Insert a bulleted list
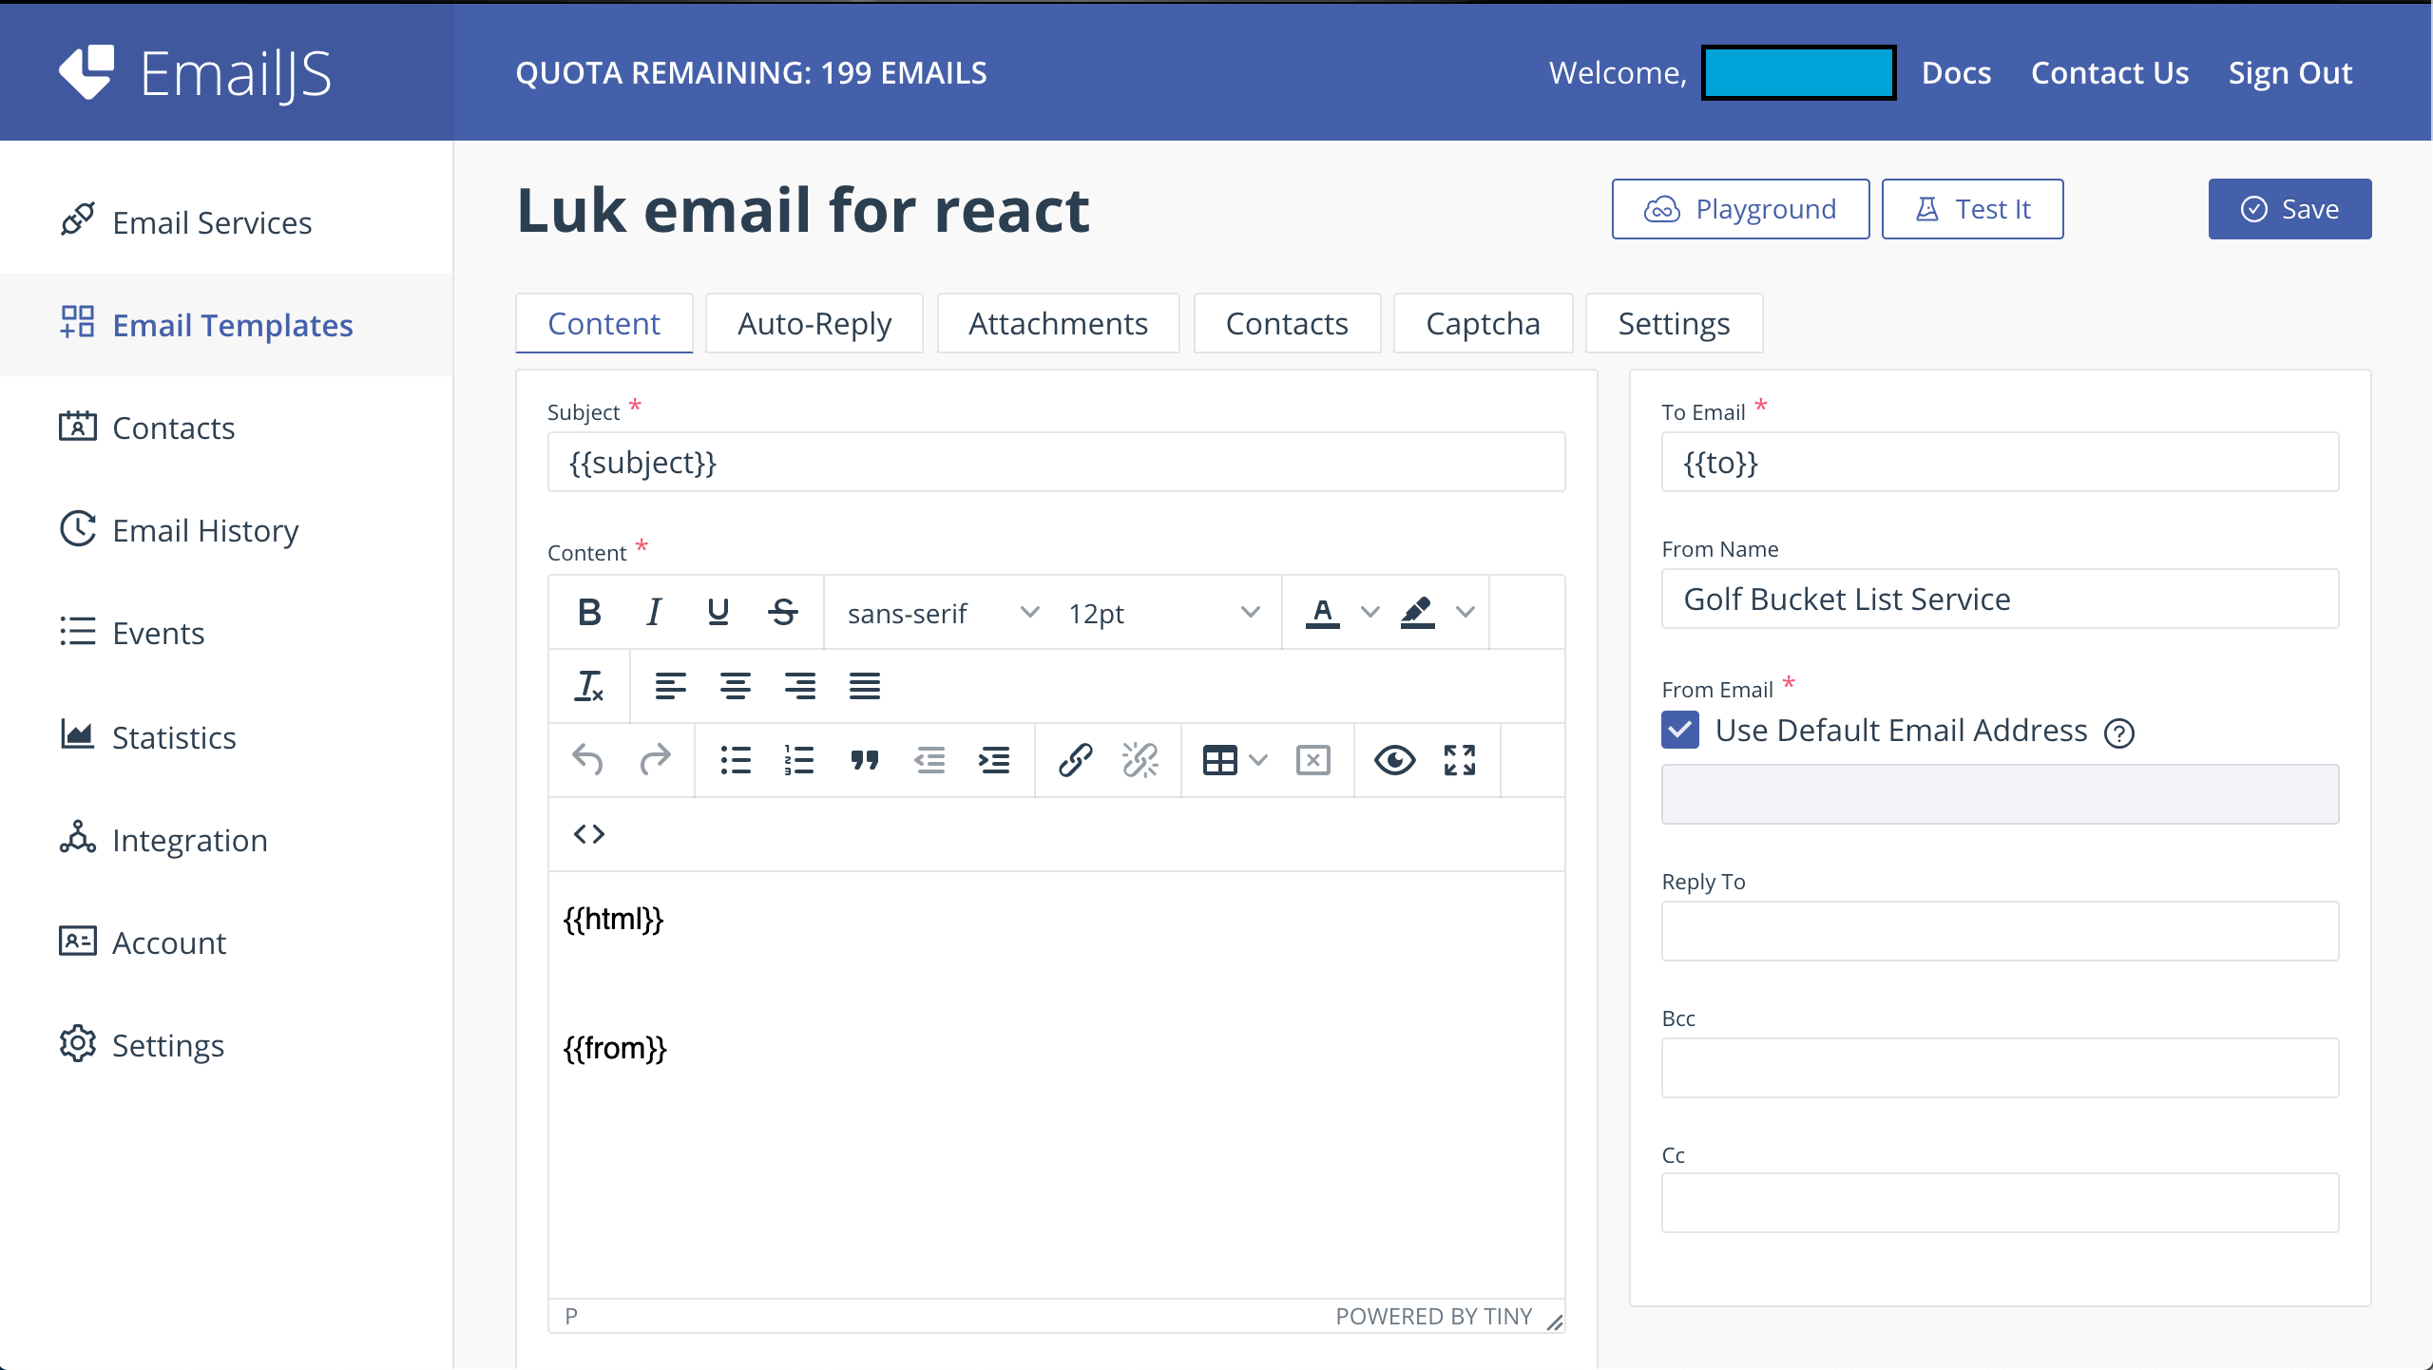Viewport: 2433px width, 1370px height. [x=737, y=760]
